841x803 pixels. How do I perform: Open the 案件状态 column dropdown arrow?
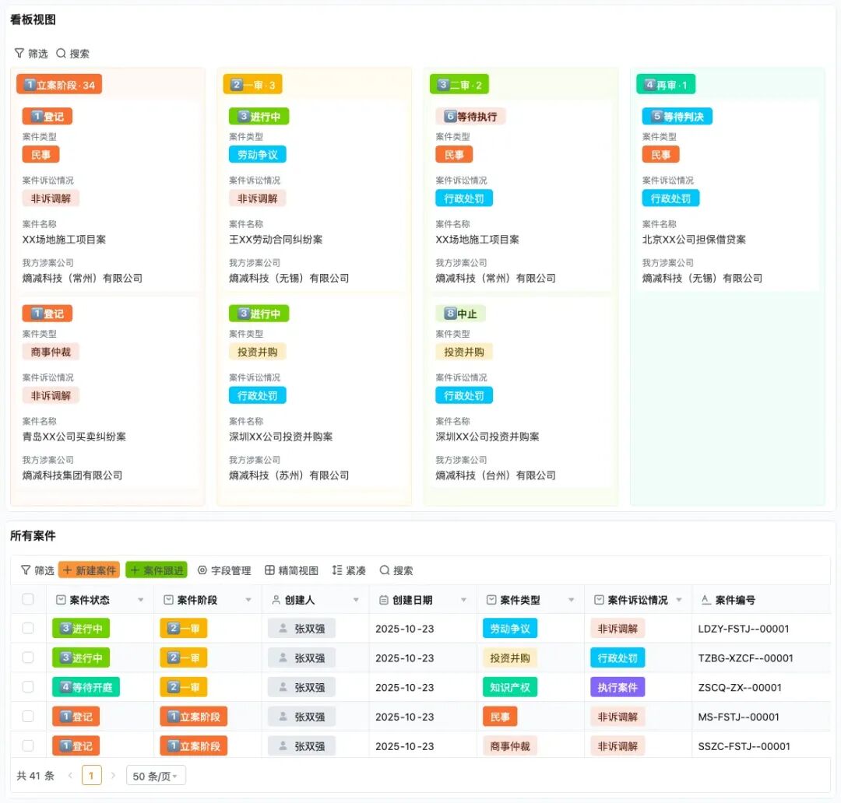[140, 600]
